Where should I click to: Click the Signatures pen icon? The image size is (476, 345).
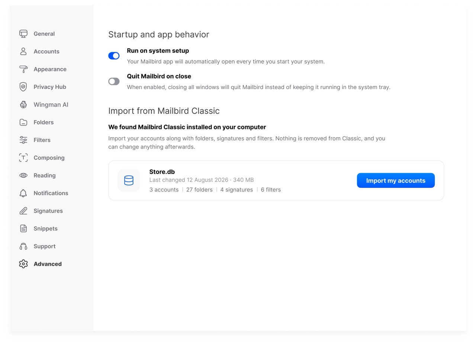pos(23,211)
